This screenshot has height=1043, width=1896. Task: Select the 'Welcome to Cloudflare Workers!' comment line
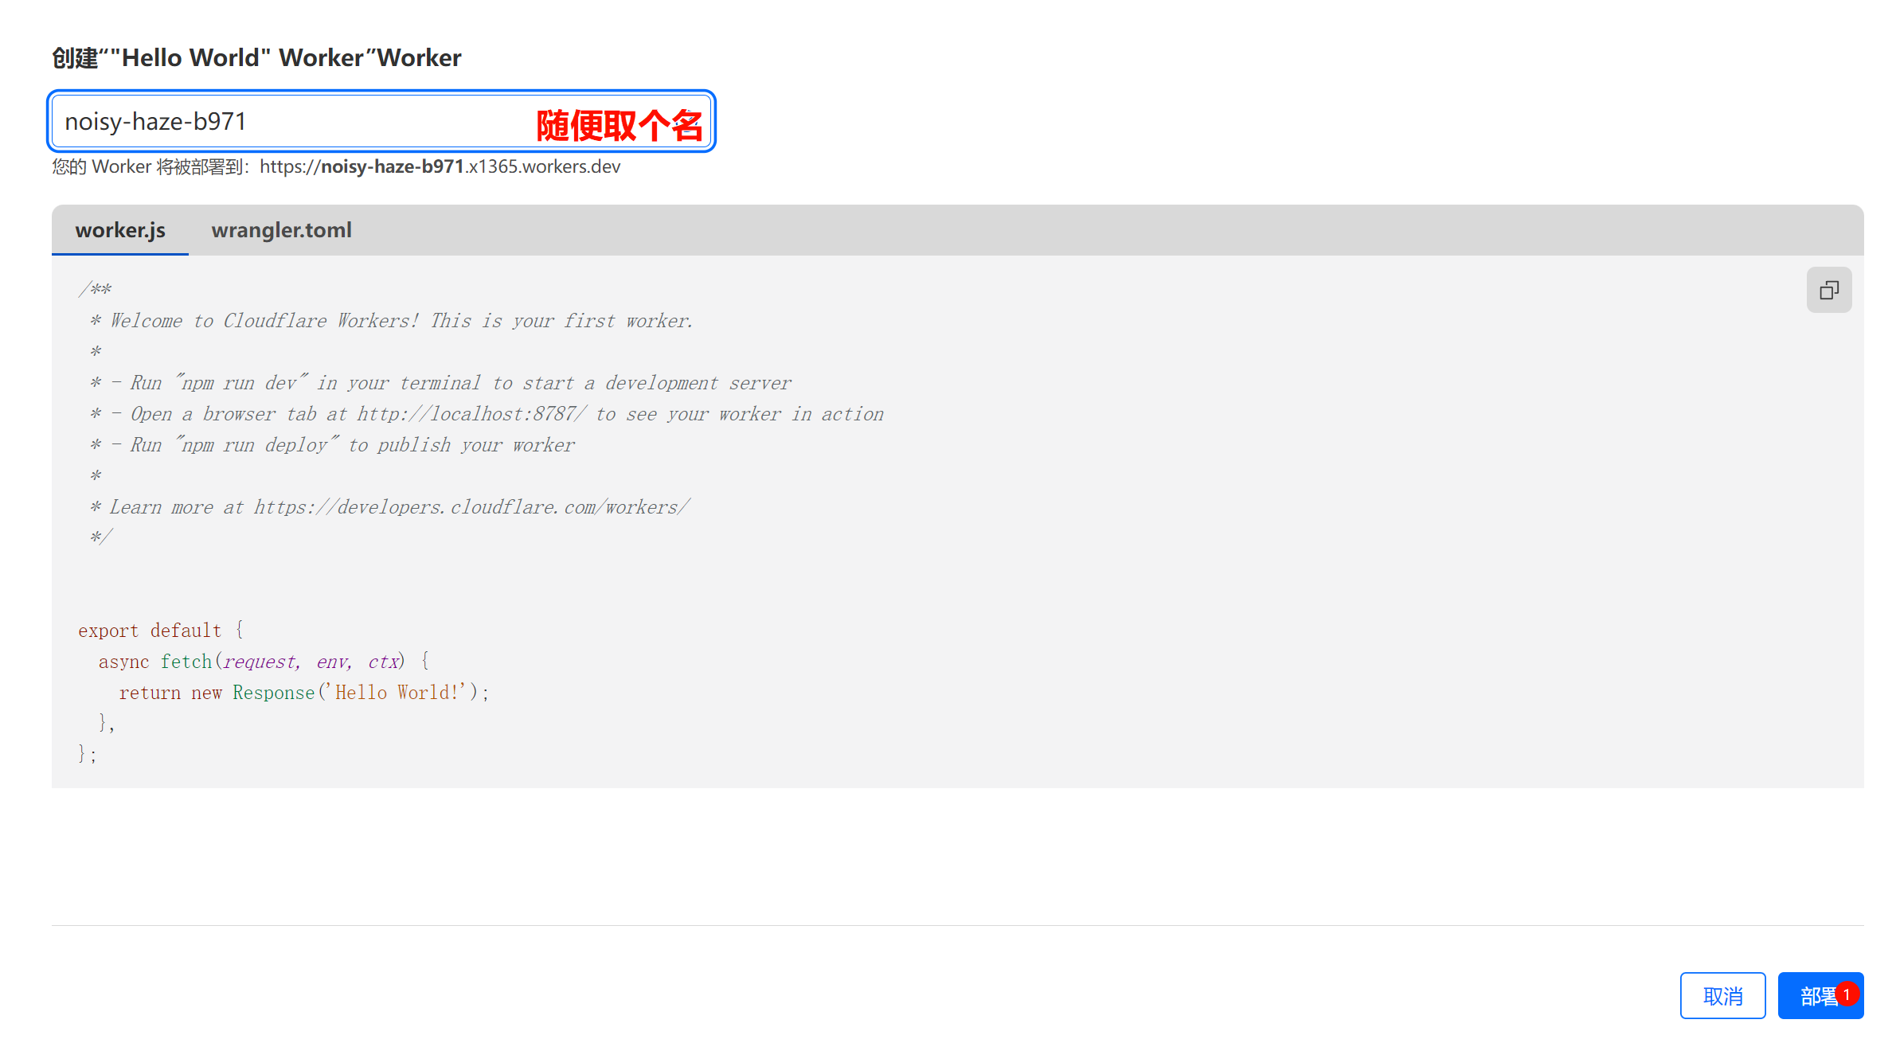pyautogui.click(x=391, y=321)
